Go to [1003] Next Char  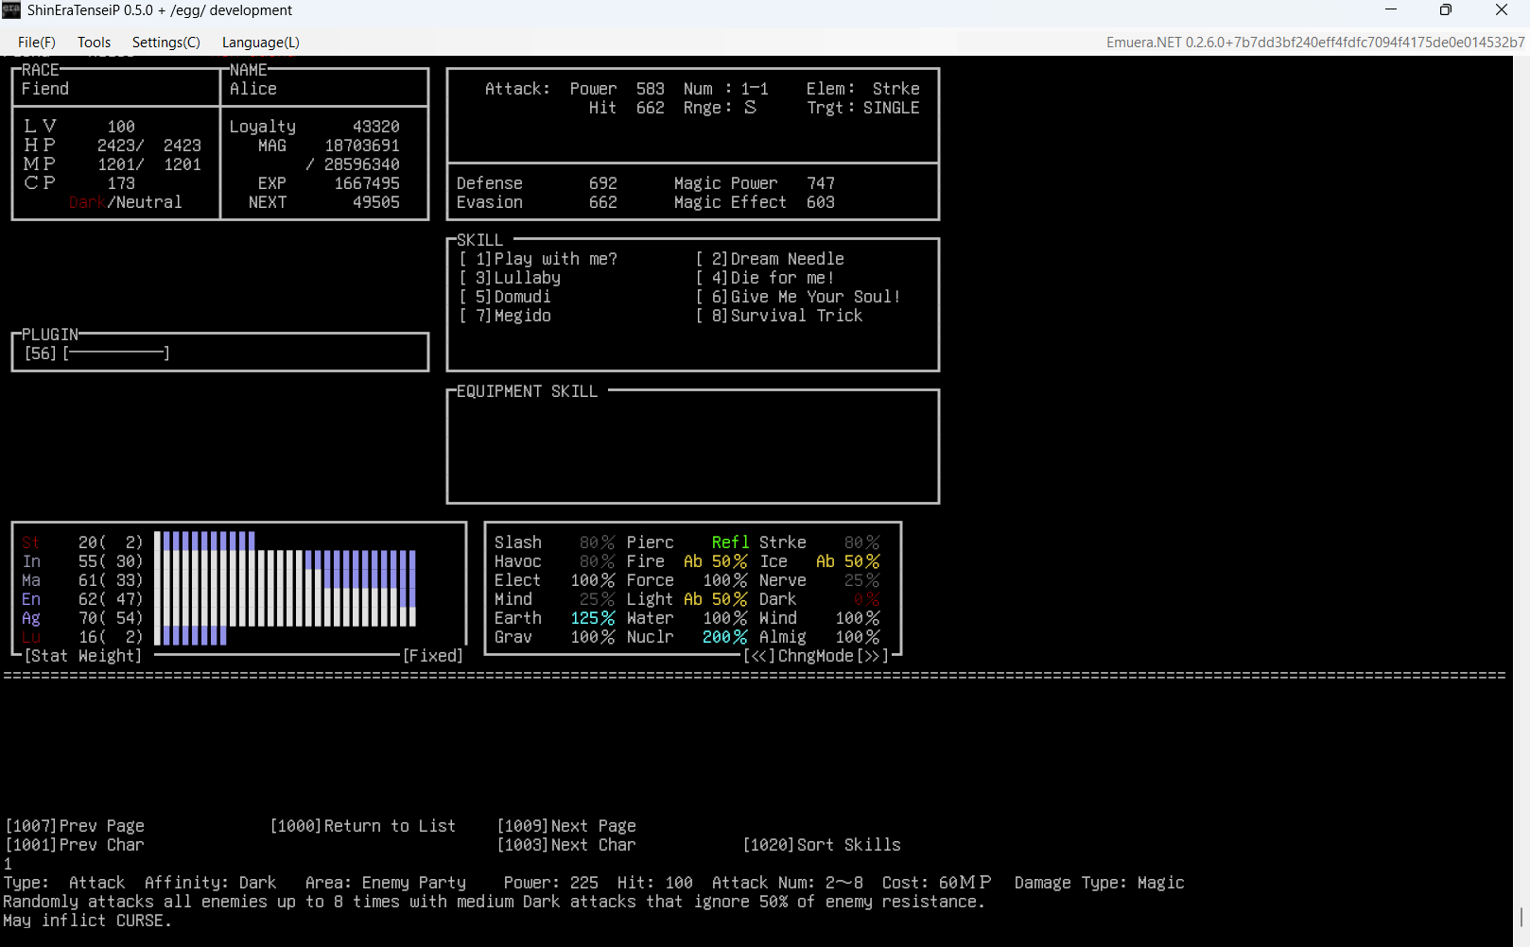(x=566, y=845)
